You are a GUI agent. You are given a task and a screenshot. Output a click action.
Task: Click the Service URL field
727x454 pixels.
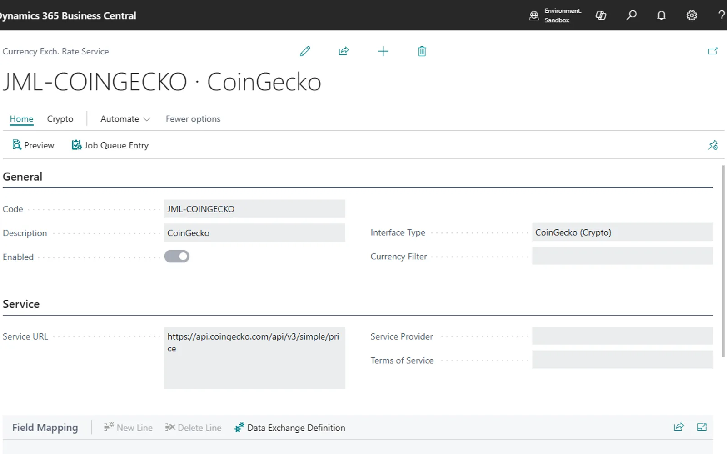point(254,358)
